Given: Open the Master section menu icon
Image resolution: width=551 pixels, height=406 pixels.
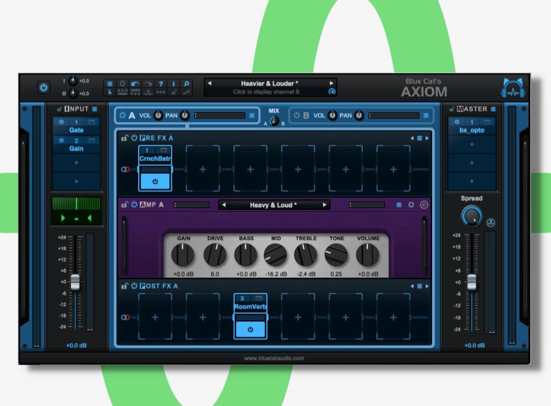Looking at the screenshot, I should pyautogui.click(x=493, y=109).
